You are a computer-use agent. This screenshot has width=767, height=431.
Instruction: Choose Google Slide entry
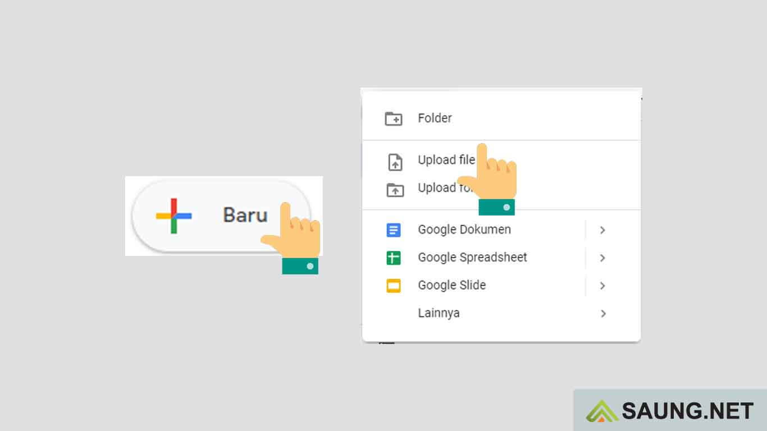[501, 285]
